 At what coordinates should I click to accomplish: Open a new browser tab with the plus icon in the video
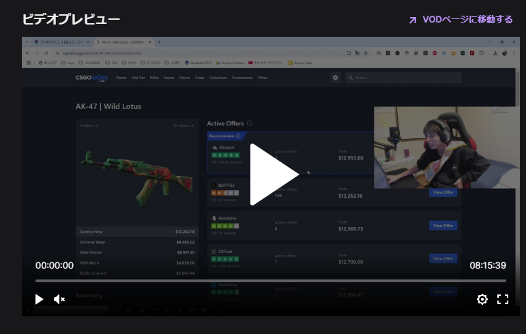pos(160,42)
